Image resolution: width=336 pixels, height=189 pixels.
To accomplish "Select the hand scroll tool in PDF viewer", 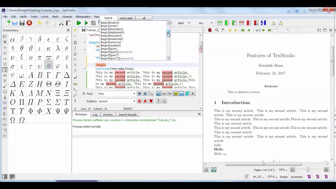I will pyautogui.click(x=223, y=30).
